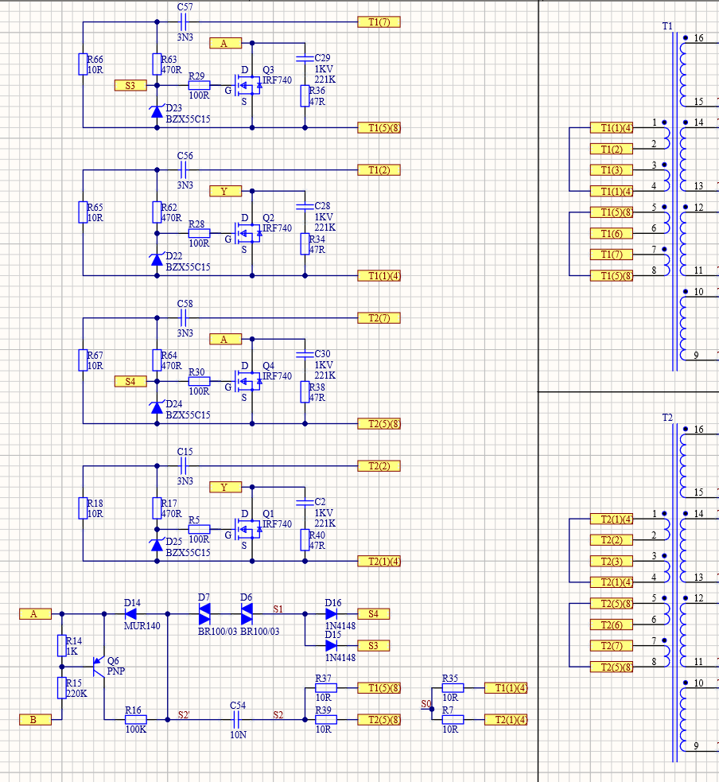Select resistor R18 body

(x=83, y=508)
